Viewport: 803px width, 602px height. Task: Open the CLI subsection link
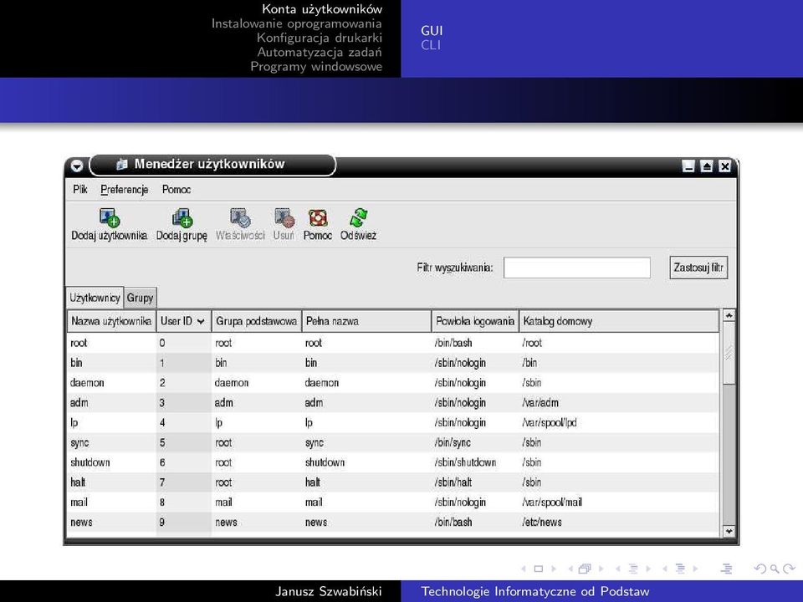click(431, 45)
